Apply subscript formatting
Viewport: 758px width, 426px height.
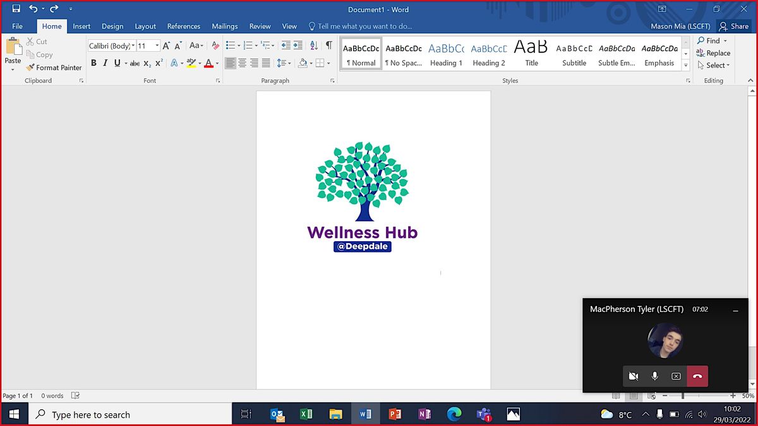[147, 63]
